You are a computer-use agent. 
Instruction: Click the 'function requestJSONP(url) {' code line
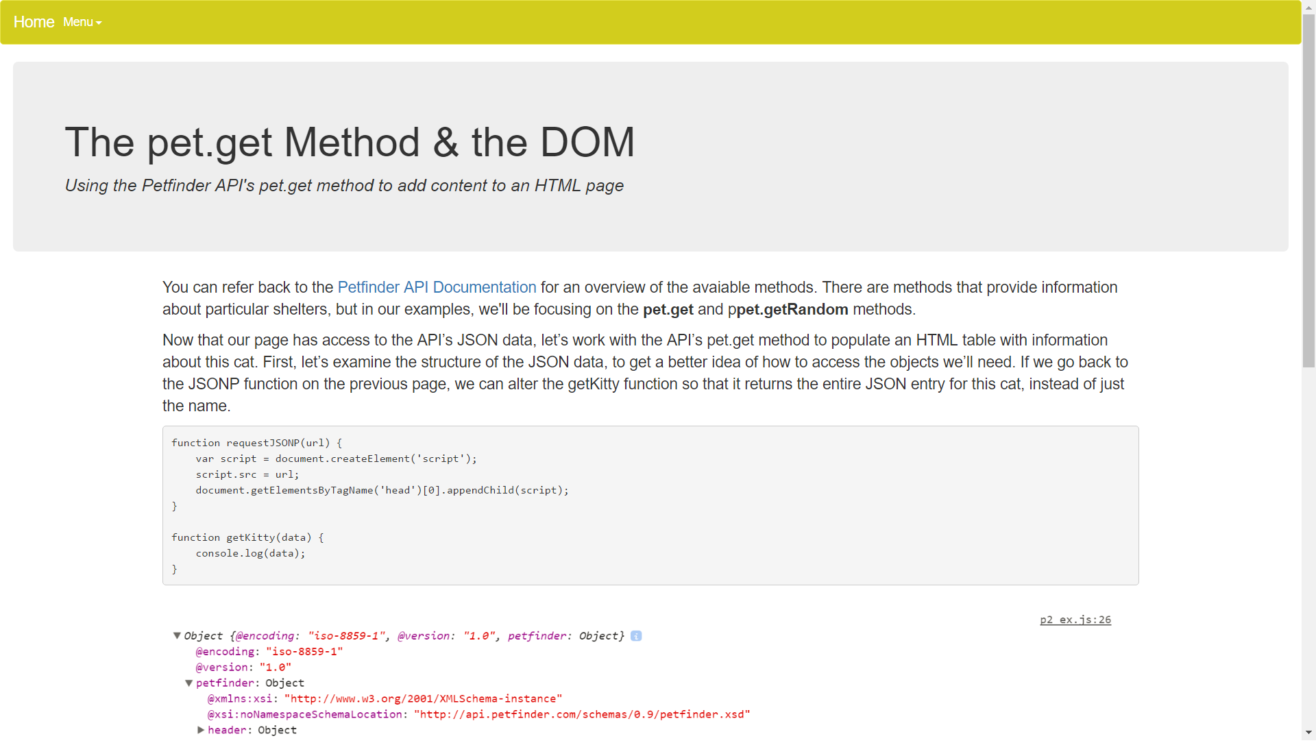tap(256, 443)
